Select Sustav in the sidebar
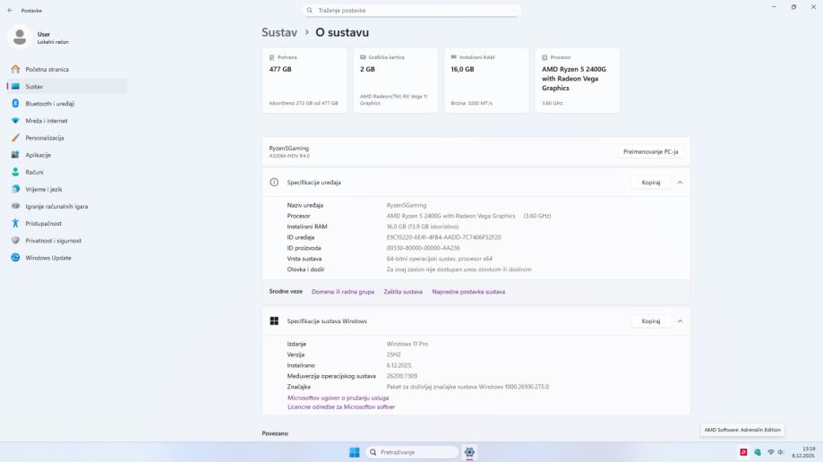The width and height of the screenshot is (823, 462). [x=67, y=86]
